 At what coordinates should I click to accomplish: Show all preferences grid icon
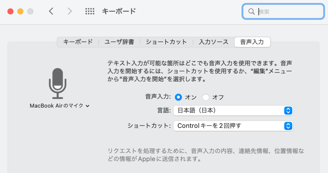click(x=90, y=12)
